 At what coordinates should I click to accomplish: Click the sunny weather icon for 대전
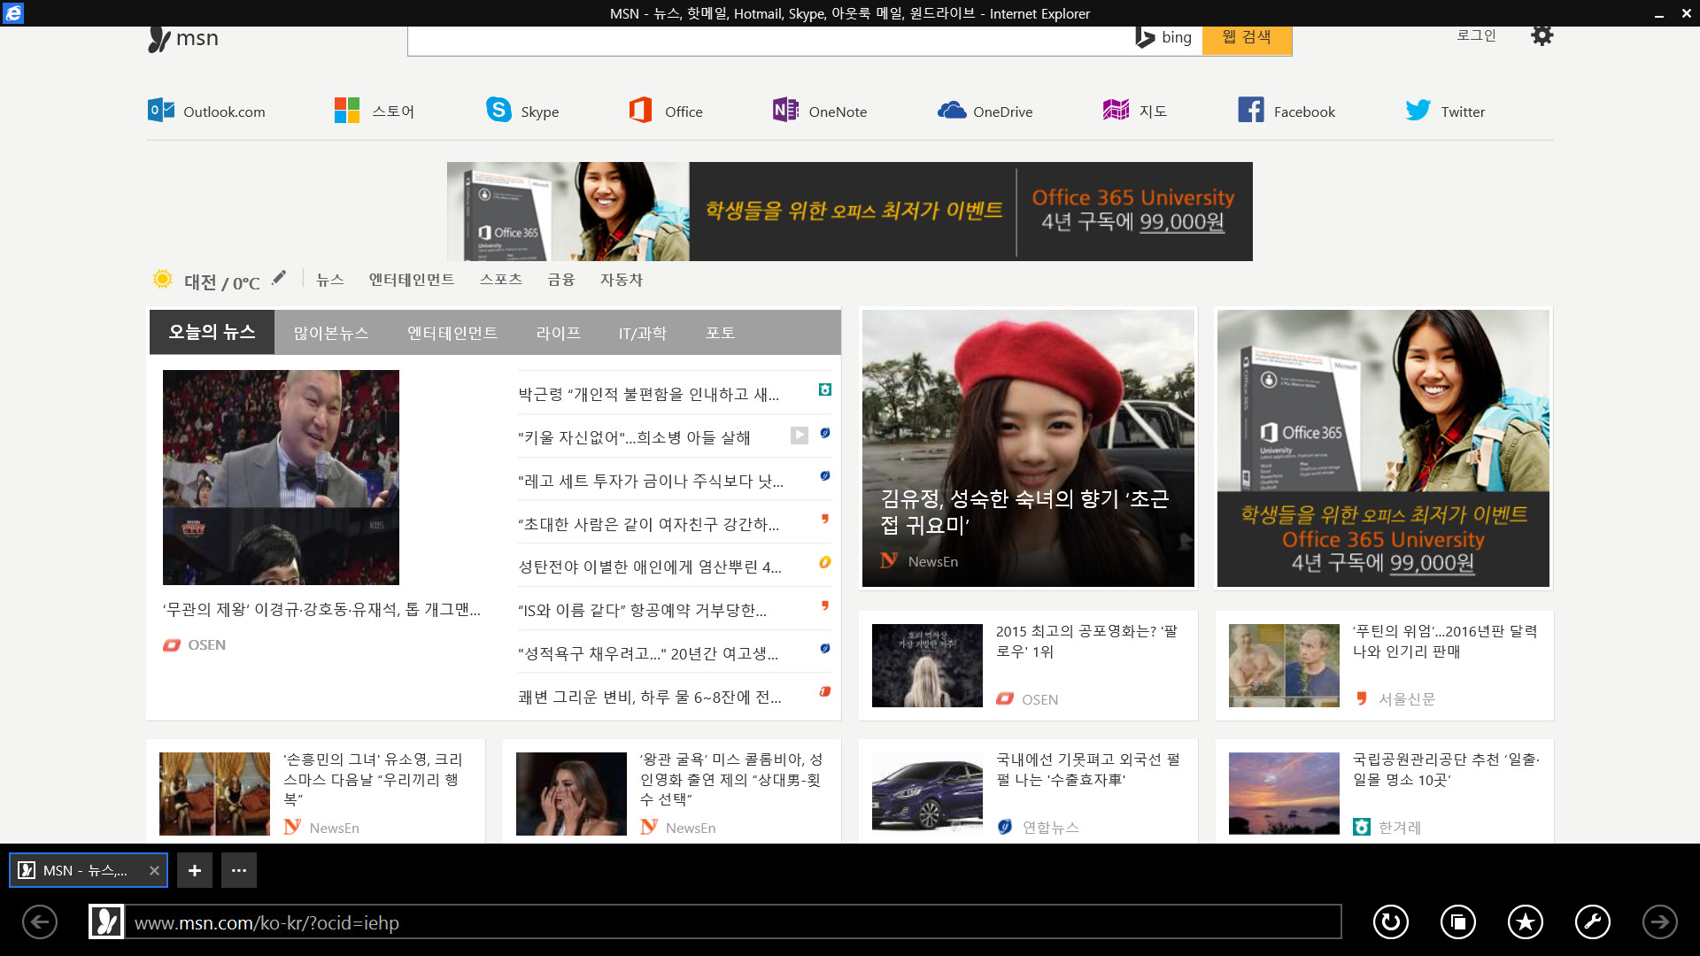[162, 279]
